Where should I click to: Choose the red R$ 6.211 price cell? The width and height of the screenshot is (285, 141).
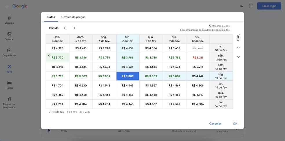[x=198, y=58]
